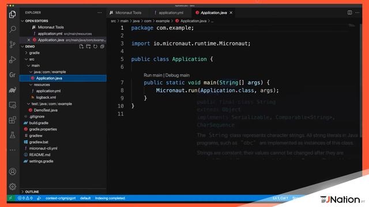Open the Search view in the activity bar
Image resolution: width=369 pixels, height=207 pixels.
point(13,29)
